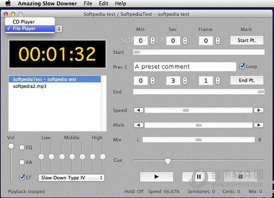The width and height of the screenshot is (274, 198).
Task: Click the end Min value field
Action: pos(141,80)
